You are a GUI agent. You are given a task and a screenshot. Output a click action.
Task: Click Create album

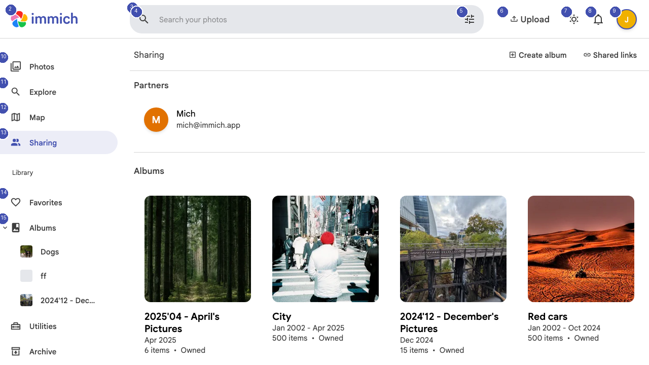coord(538,55)
